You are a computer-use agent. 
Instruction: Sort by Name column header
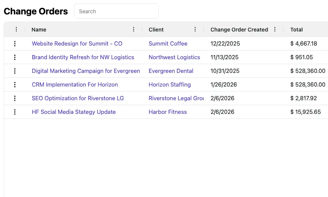tap(39, 30)
